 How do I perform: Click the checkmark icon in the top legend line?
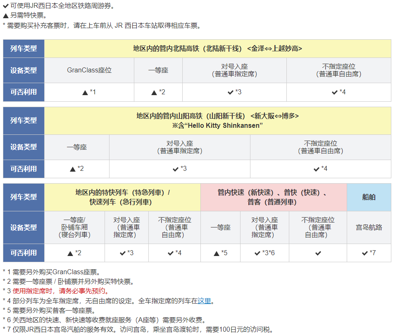[x=5, y=6]
